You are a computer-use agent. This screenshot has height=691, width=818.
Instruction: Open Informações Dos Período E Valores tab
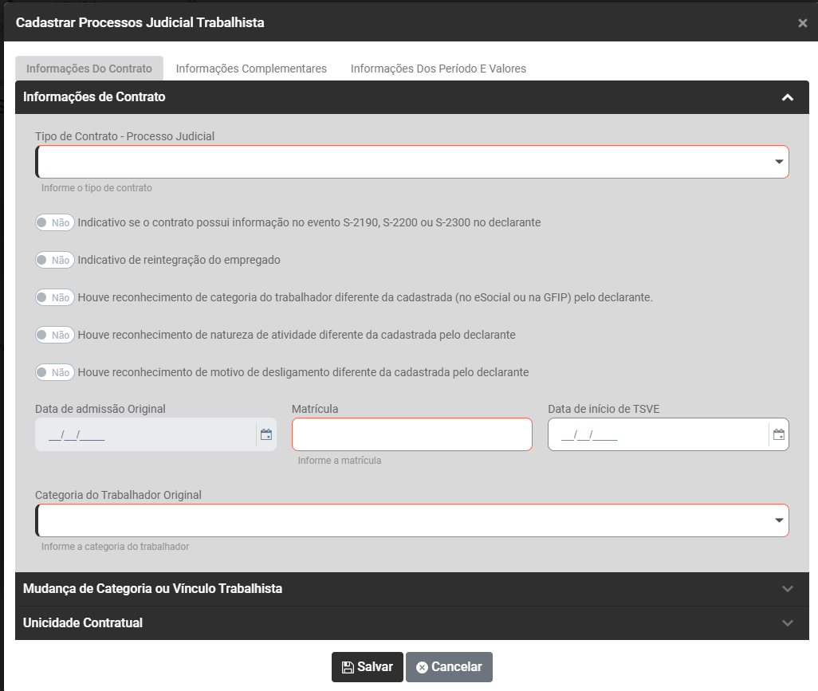438,69
